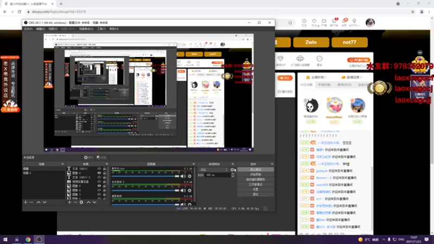Open the 台式音响 2 channel settings gear

point(189,190)
